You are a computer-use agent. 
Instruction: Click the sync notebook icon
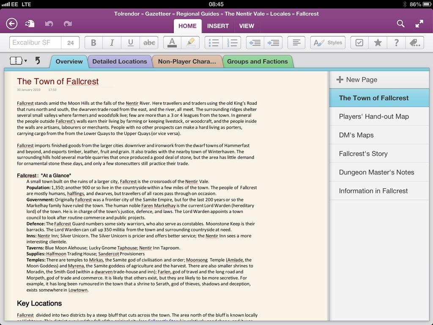pyautogui.click(x=30, y=24)
